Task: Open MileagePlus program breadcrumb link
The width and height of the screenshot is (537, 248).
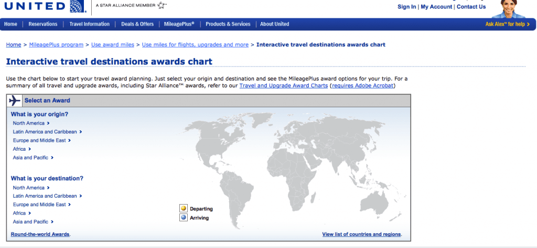Action: click(56, 45)
